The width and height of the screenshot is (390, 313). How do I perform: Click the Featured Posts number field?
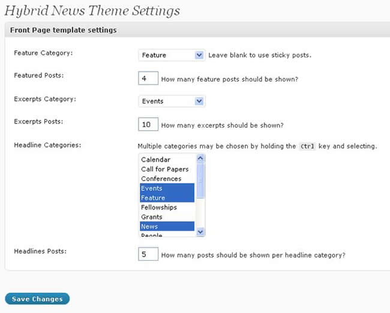click(148, 78)
